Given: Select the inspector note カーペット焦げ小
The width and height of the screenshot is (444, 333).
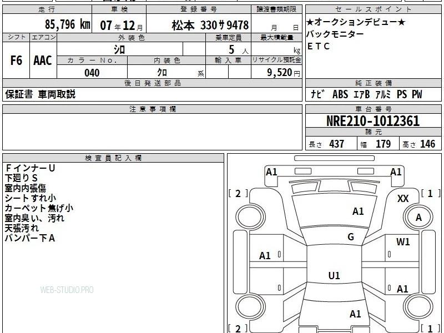Looking at the screenshot, I should pos(39,208).
